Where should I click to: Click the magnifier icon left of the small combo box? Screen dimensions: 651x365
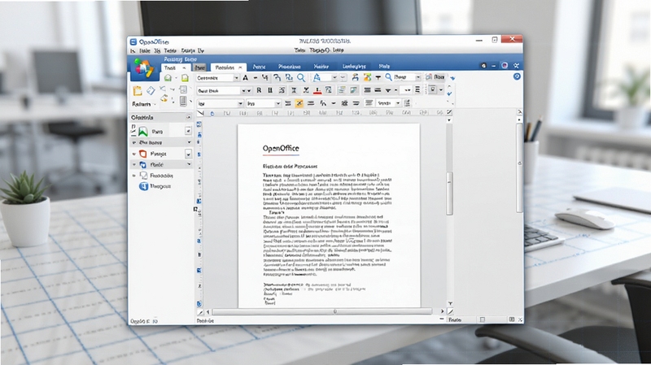tap(389, 77)
